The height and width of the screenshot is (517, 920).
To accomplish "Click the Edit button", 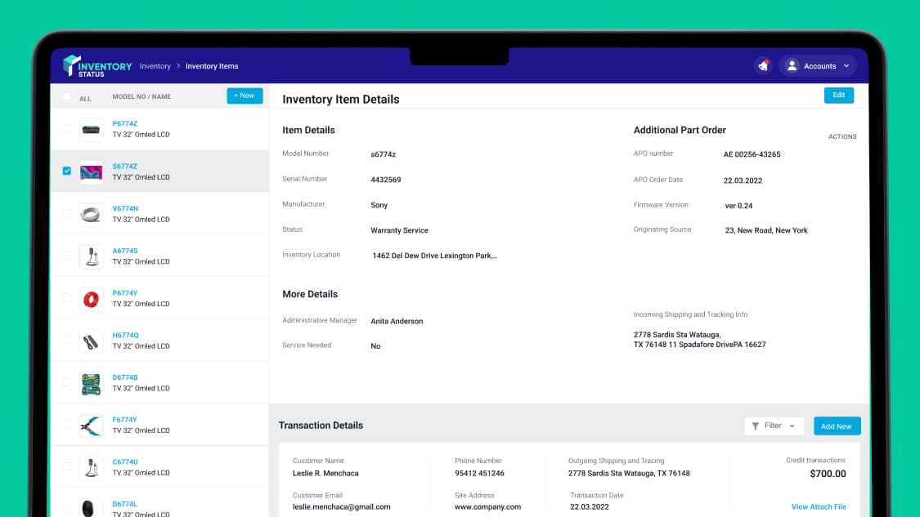I will pos(838,95).
